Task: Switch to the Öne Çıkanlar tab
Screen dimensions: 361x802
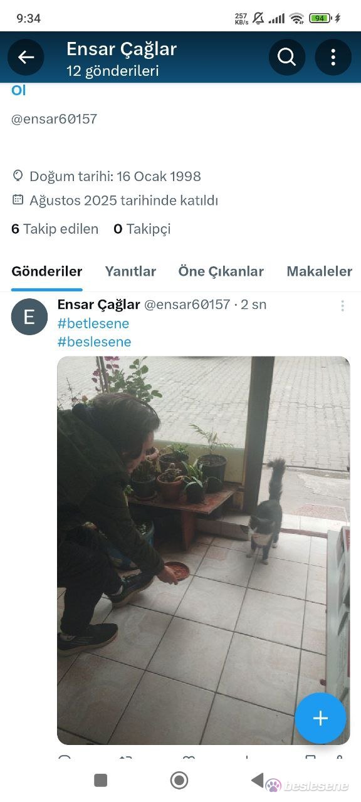Action: [x=221, y=271]
